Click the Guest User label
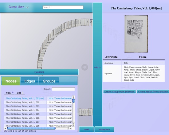This screenshot has width=169, height=135. pos(16,7)
